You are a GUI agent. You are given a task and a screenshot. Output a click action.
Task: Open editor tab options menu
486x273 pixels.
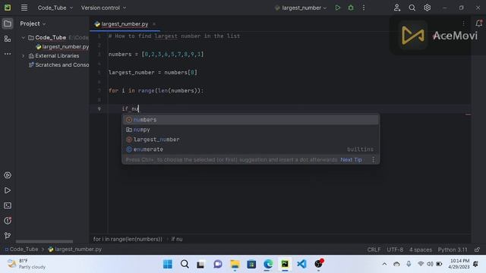click(x=463, y=24)
